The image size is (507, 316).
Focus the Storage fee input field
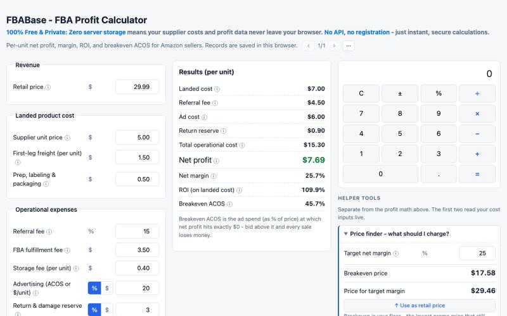coord(137,268)
